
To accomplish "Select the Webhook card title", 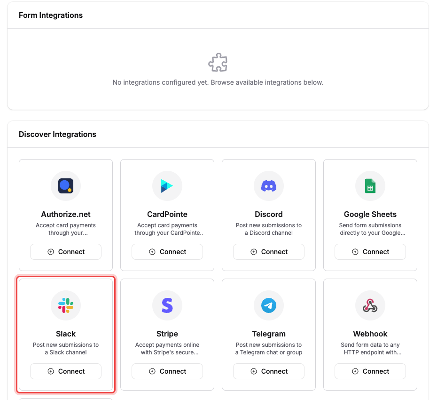I will (370, 334).
